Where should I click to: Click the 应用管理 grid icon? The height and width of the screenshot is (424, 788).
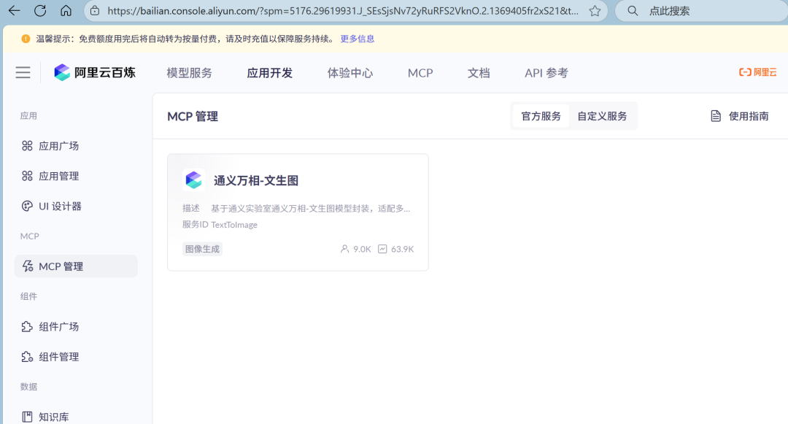(x=27, y=176)
